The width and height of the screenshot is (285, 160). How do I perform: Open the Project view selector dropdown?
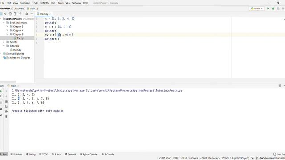point(3,14)
